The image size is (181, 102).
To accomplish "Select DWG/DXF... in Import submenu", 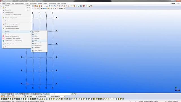I will click(40, 31).
